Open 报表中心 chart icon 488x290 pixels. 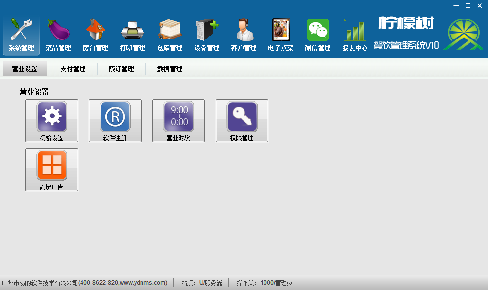(355, 35)
